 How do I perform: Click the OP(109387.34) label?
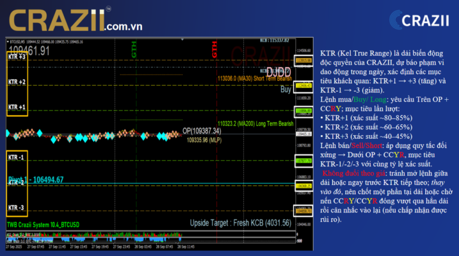tap(202, 131)
